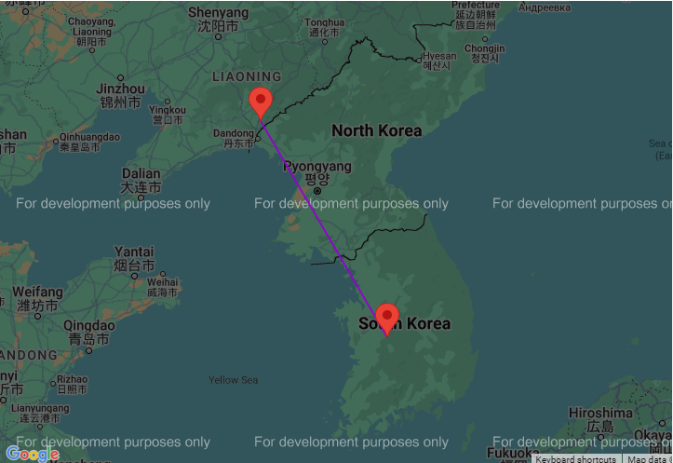Viewport: 673px width, 463px height.
Task: Click the Pyongyang city label
Action: [x=317, y=172]
